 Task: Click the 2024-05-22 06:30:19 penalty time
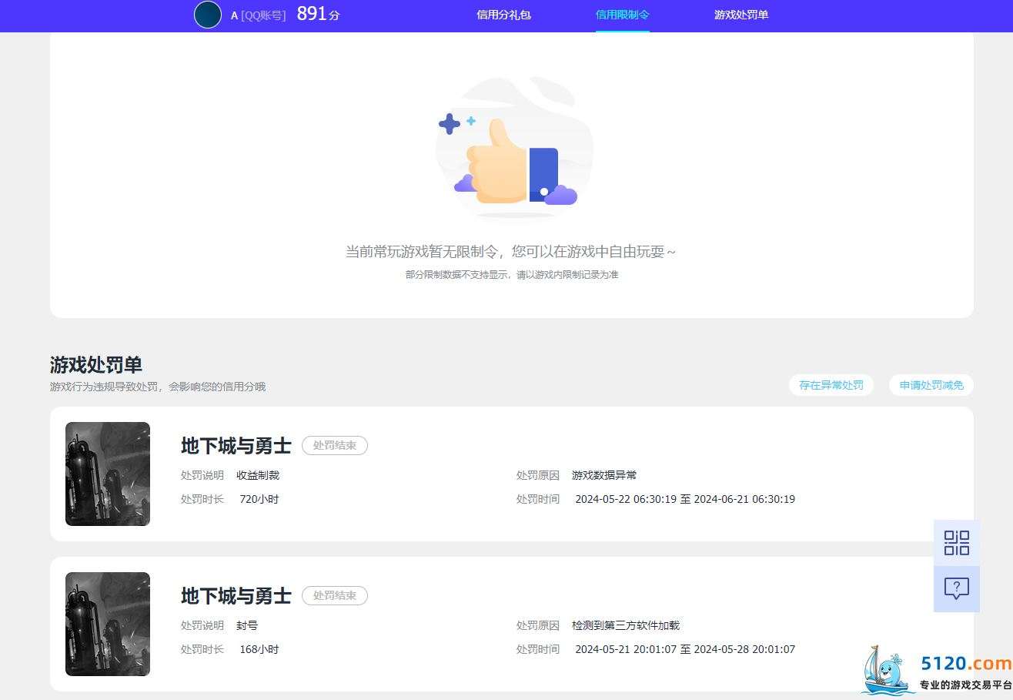[x=685, y=499]
